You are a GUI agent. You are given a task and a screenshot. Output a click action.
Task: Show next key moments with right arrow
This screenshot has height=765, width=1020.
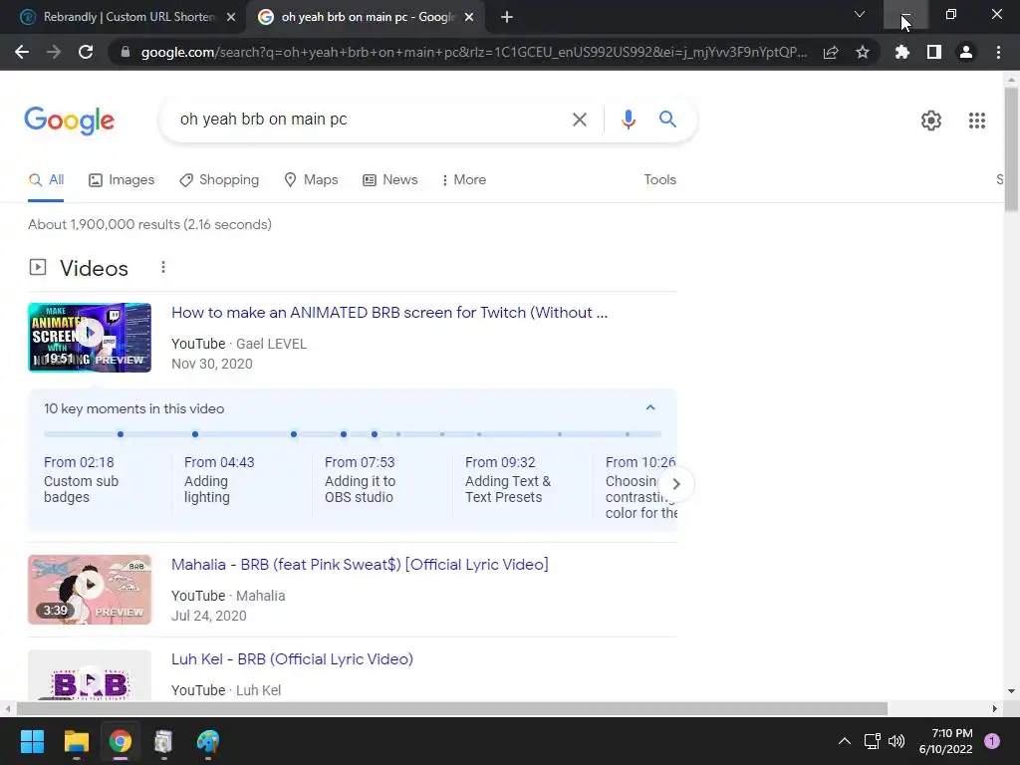pos(676,484)
